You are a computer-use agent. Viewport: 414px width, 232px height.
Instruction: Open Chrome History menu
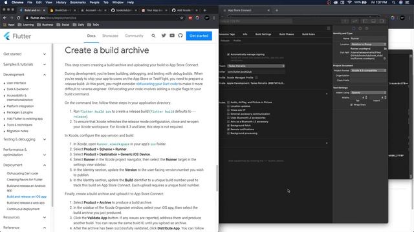pos(61,3)
